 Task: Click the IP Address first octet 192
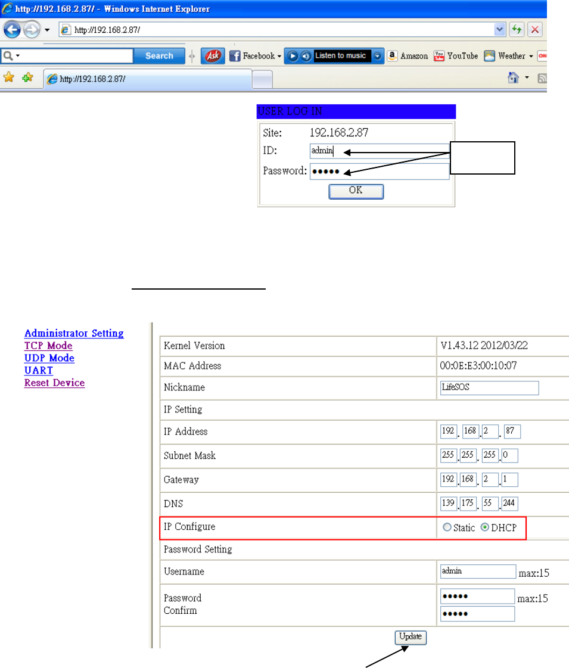click(x=449, y=431)
